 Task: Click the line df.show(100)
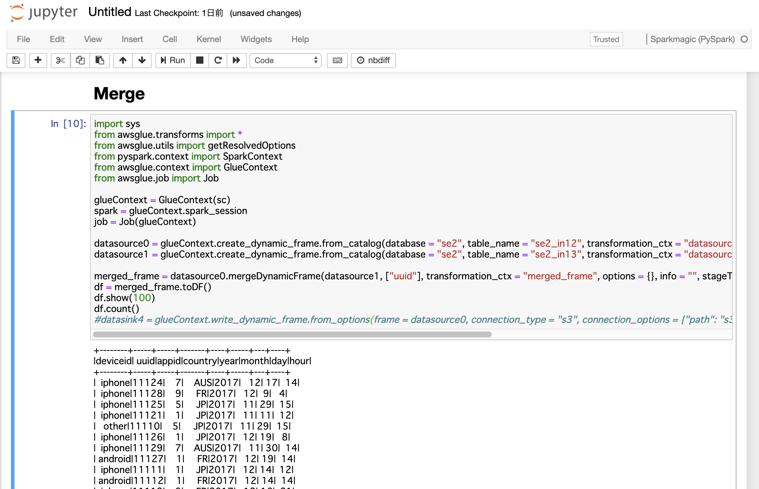point(125,298)
